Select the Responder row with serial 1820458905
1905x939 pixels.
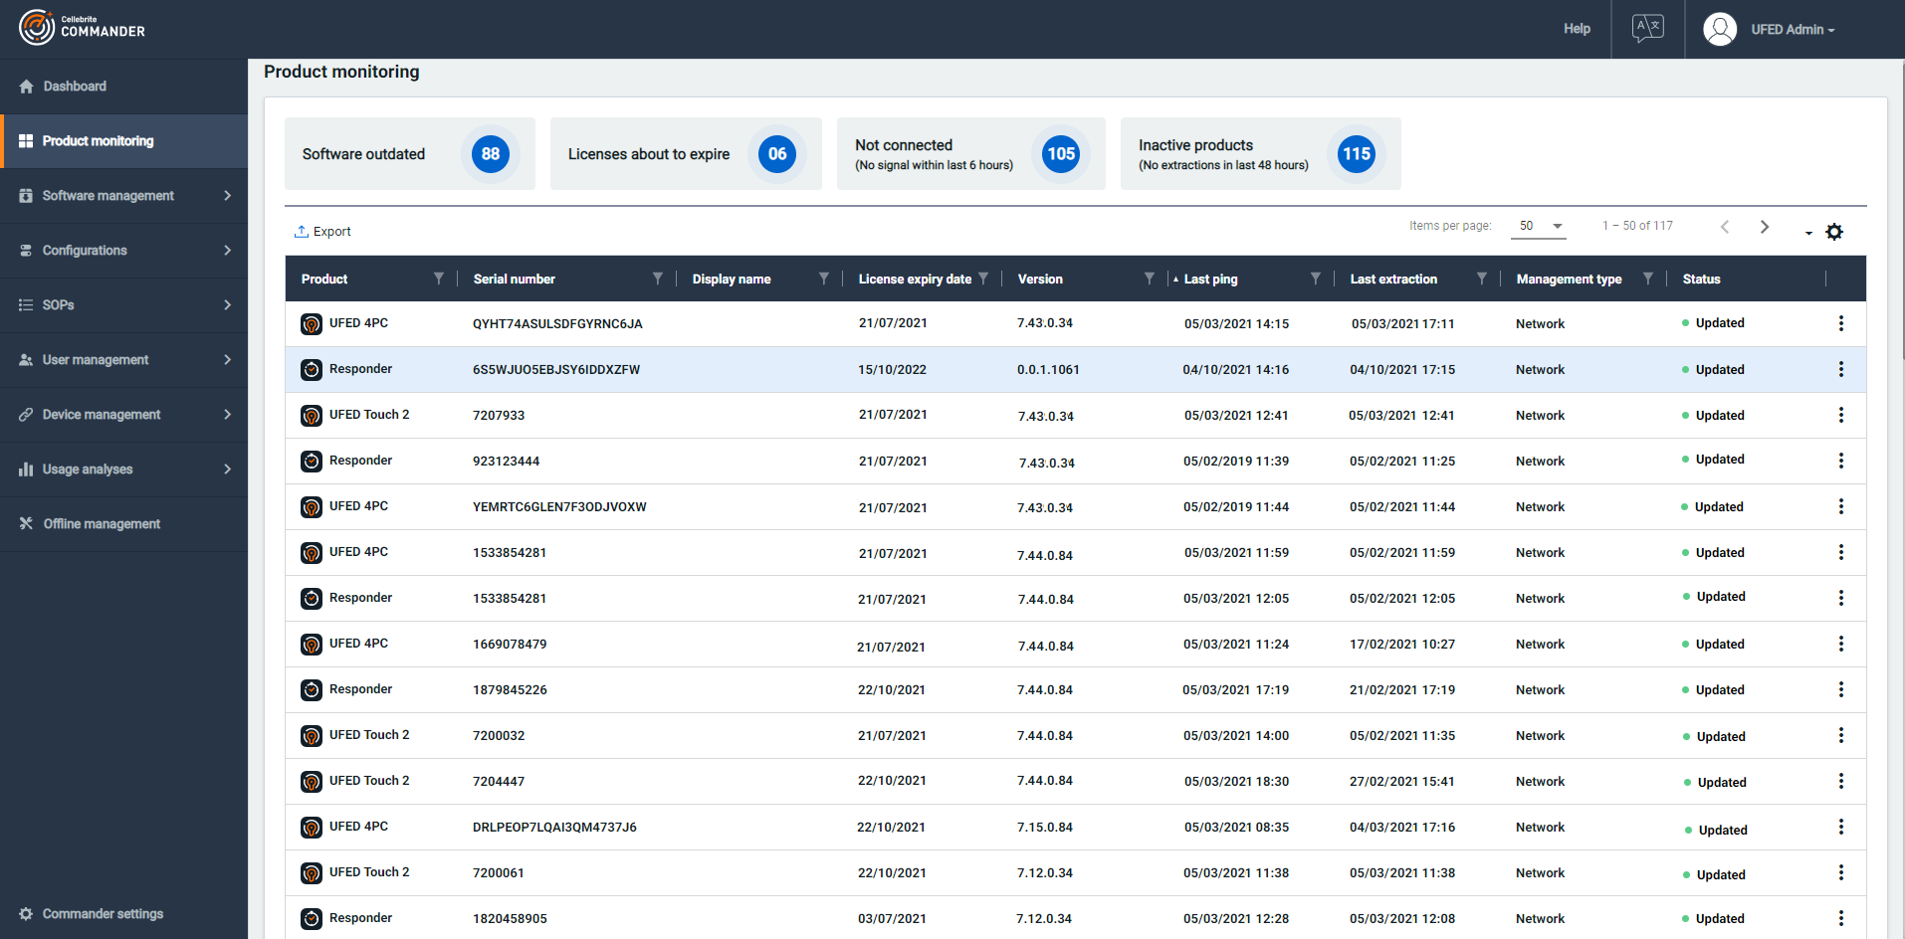point(1076,918)
